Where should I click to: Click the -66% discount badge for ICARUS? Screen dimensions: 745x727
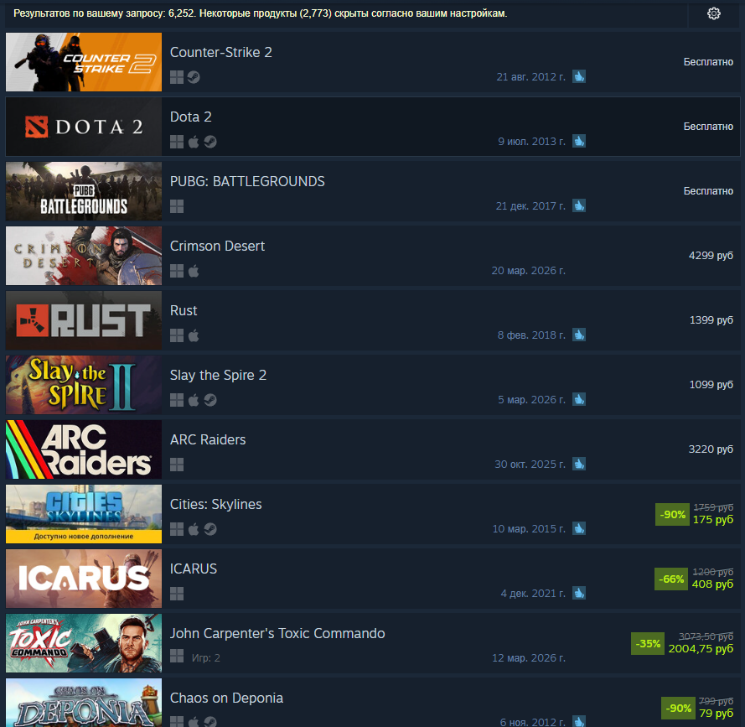[671, 579]
